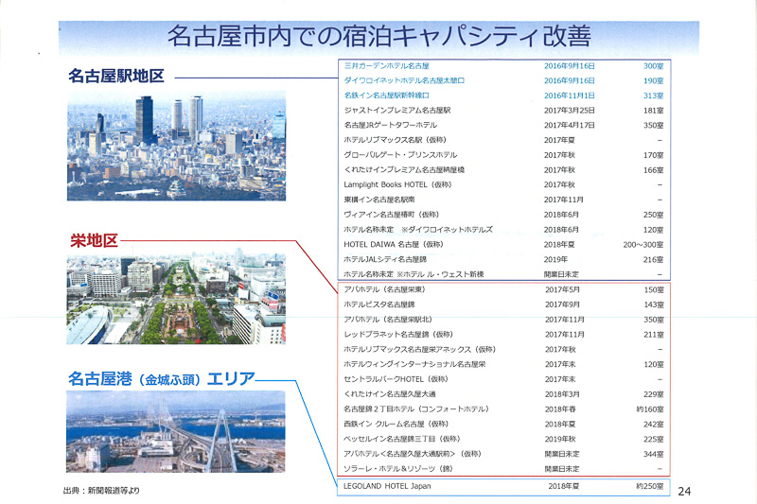The height and width of the screenshot is (504, 757).
Task: Select グローバルゲート・プリンスホテル
Action: [x=400, y=155]
